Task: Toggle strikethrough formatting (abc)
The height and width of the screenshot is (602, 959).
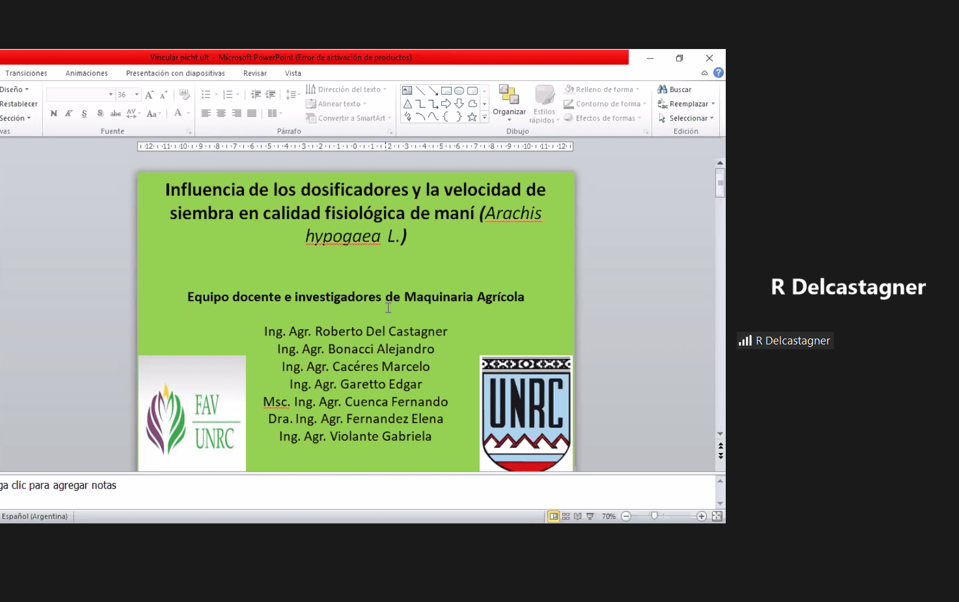Action: coord(116,113)
